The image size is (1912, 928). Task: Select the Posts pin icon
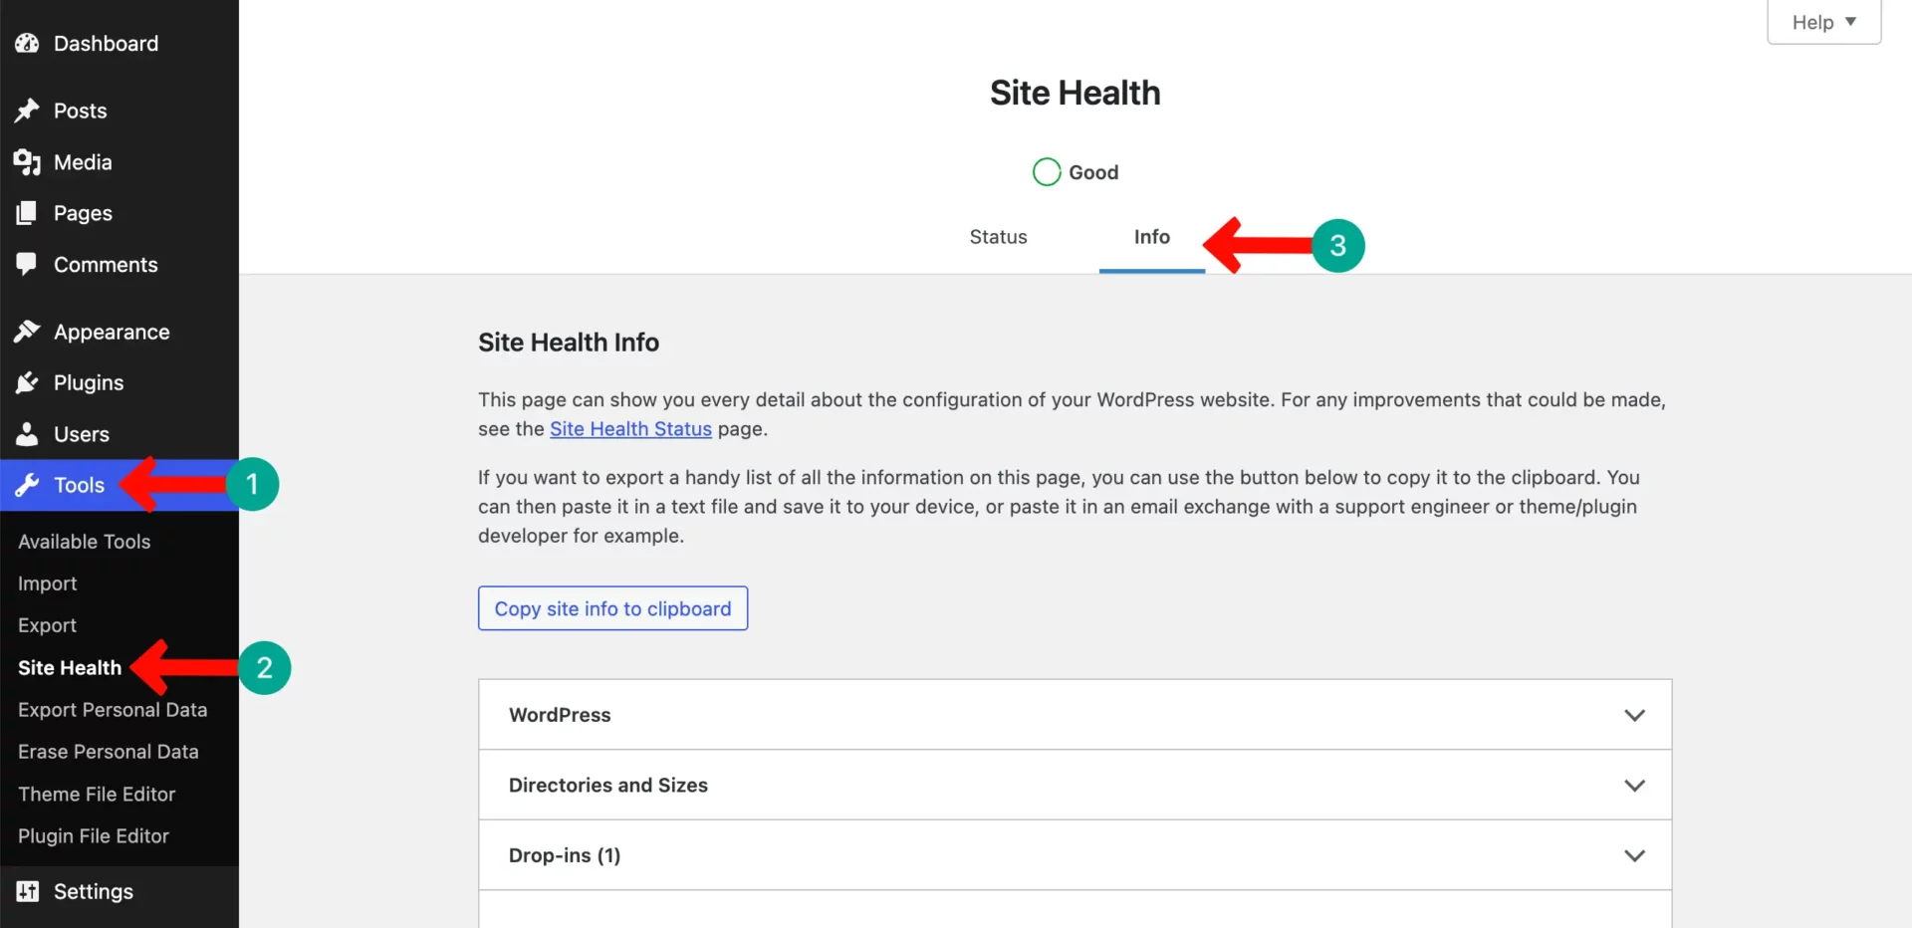27,111
